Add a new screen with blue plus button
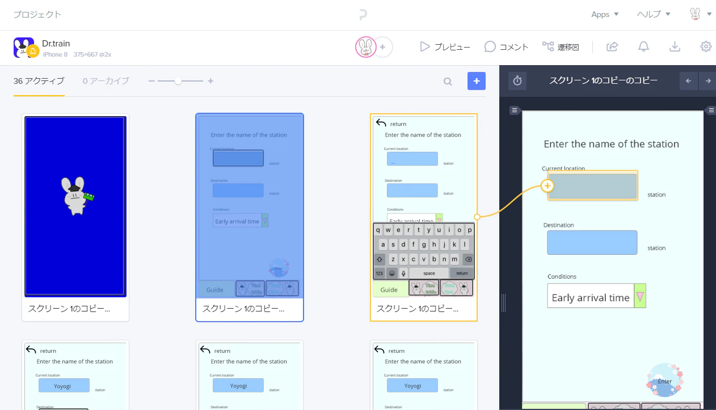This screenshot has height=410, width=716. [477, 81]
